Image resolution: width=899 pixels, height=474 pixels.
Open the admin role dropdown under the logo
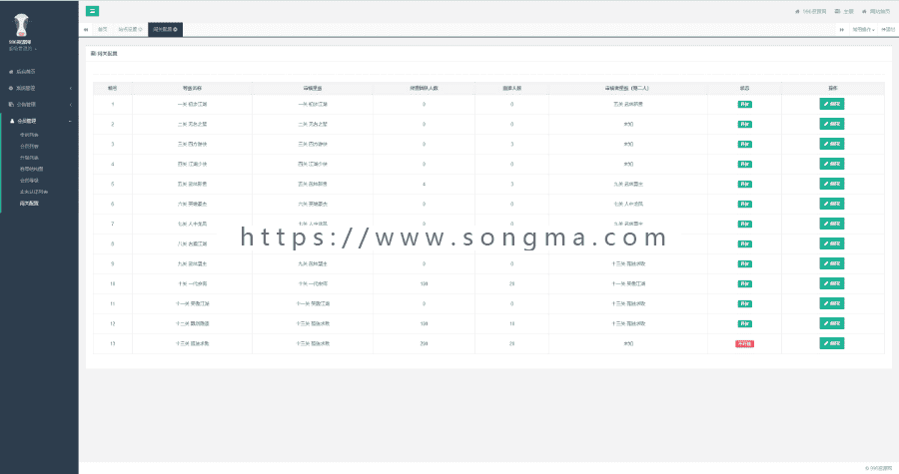click(x=22, y=49)
